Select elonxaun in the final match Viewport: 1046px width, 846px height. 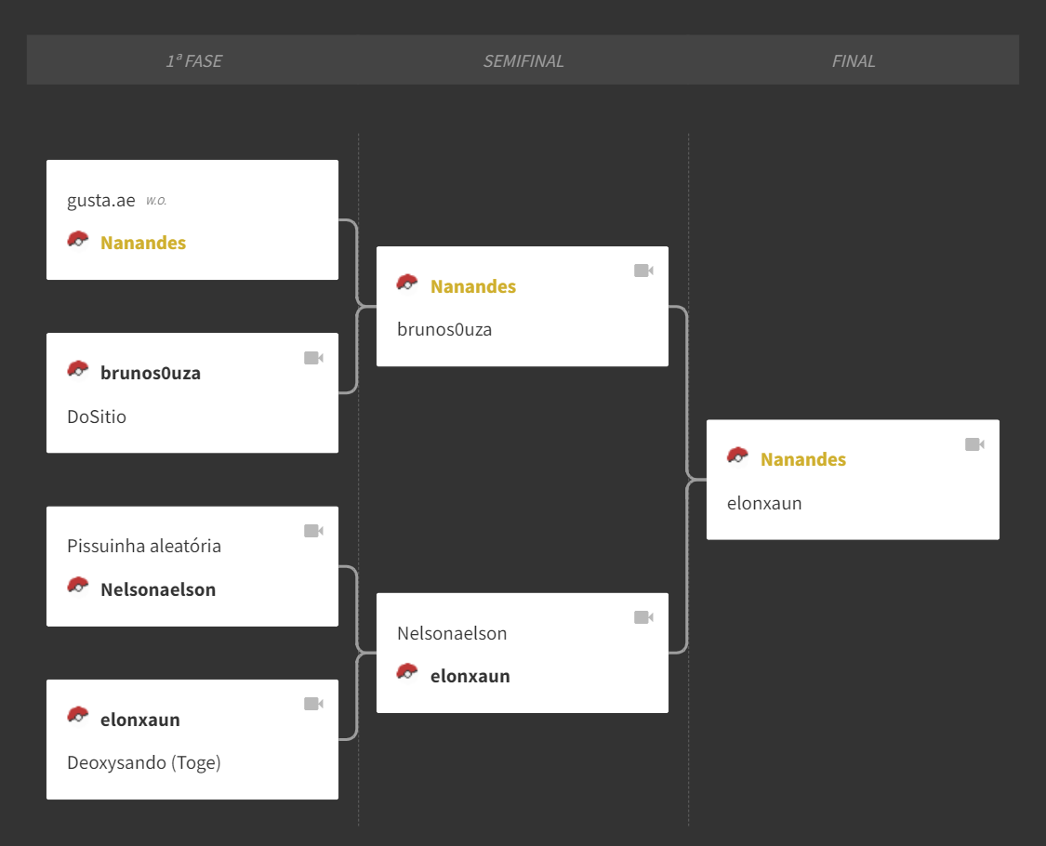pos(764,503)
